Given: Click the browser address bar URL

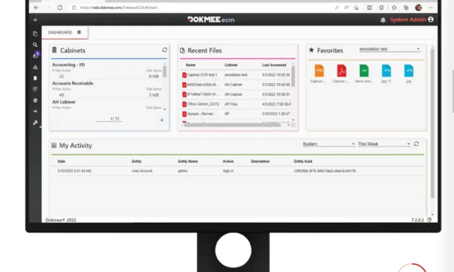Looking at the screenshot, I should tap(119, 7).
